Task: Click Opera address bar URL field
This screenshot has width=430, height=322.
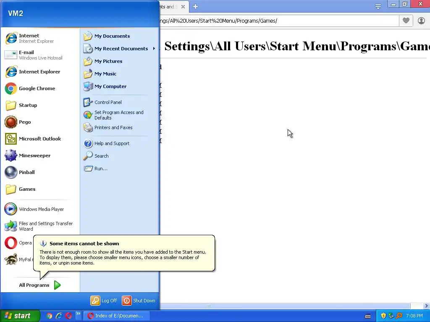Action: click(279, 21)
